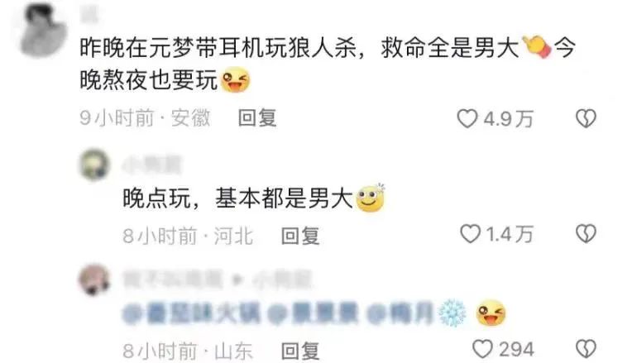Open first blurred @mention in 山东 reply
The height and width of the screenshot is (363, 632).
tap(192, 313)
